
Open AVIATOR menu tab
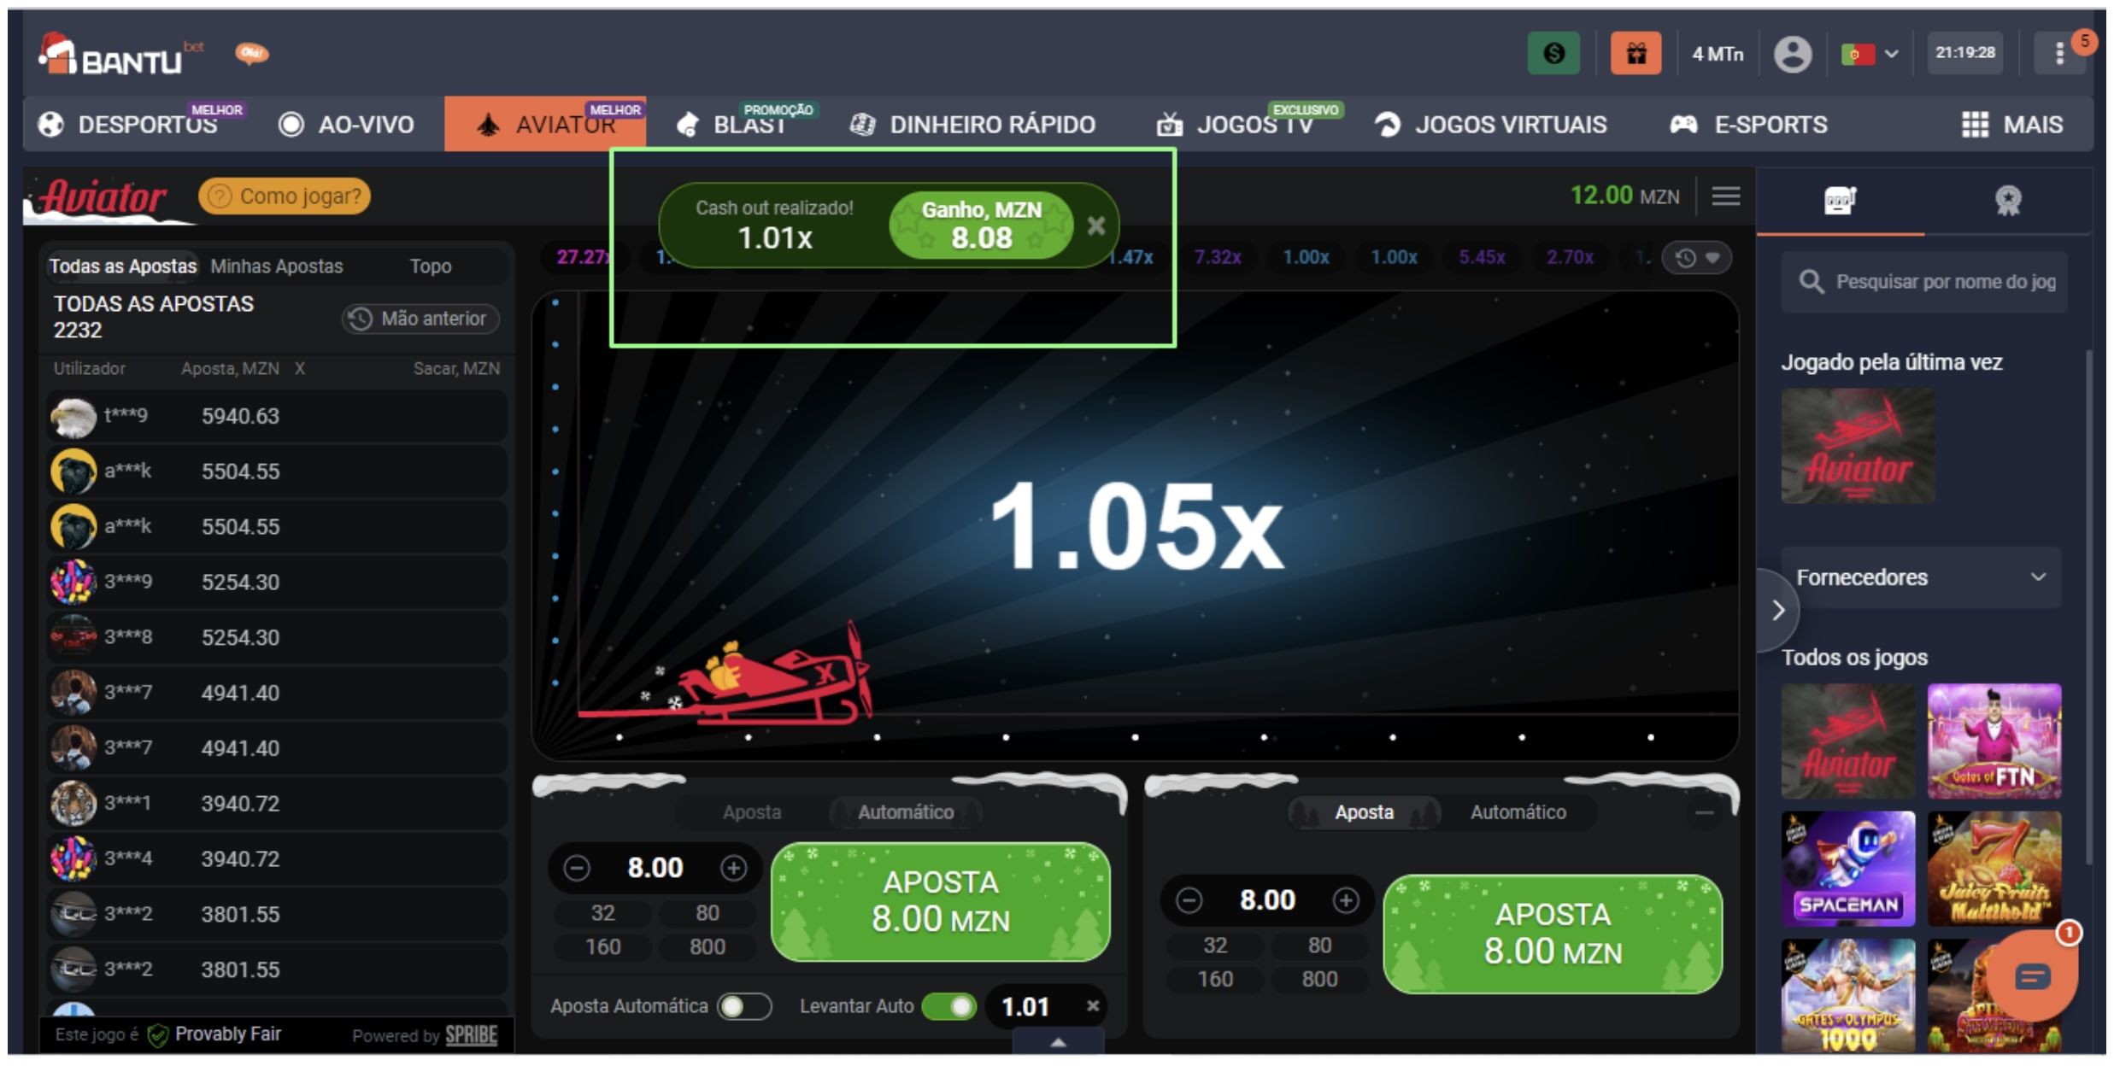coord(545,125)
